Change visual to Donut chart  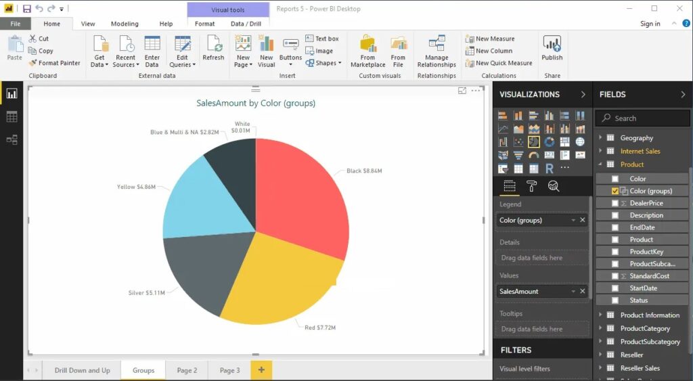coord(550,142)
